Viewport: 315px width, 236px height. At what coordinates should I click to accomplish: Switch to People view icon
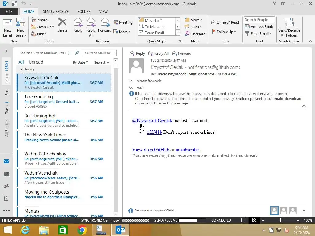point(6,186)
